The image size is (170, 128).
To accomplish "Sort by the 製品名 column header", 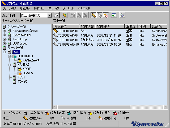I will [x=159, y=27].
